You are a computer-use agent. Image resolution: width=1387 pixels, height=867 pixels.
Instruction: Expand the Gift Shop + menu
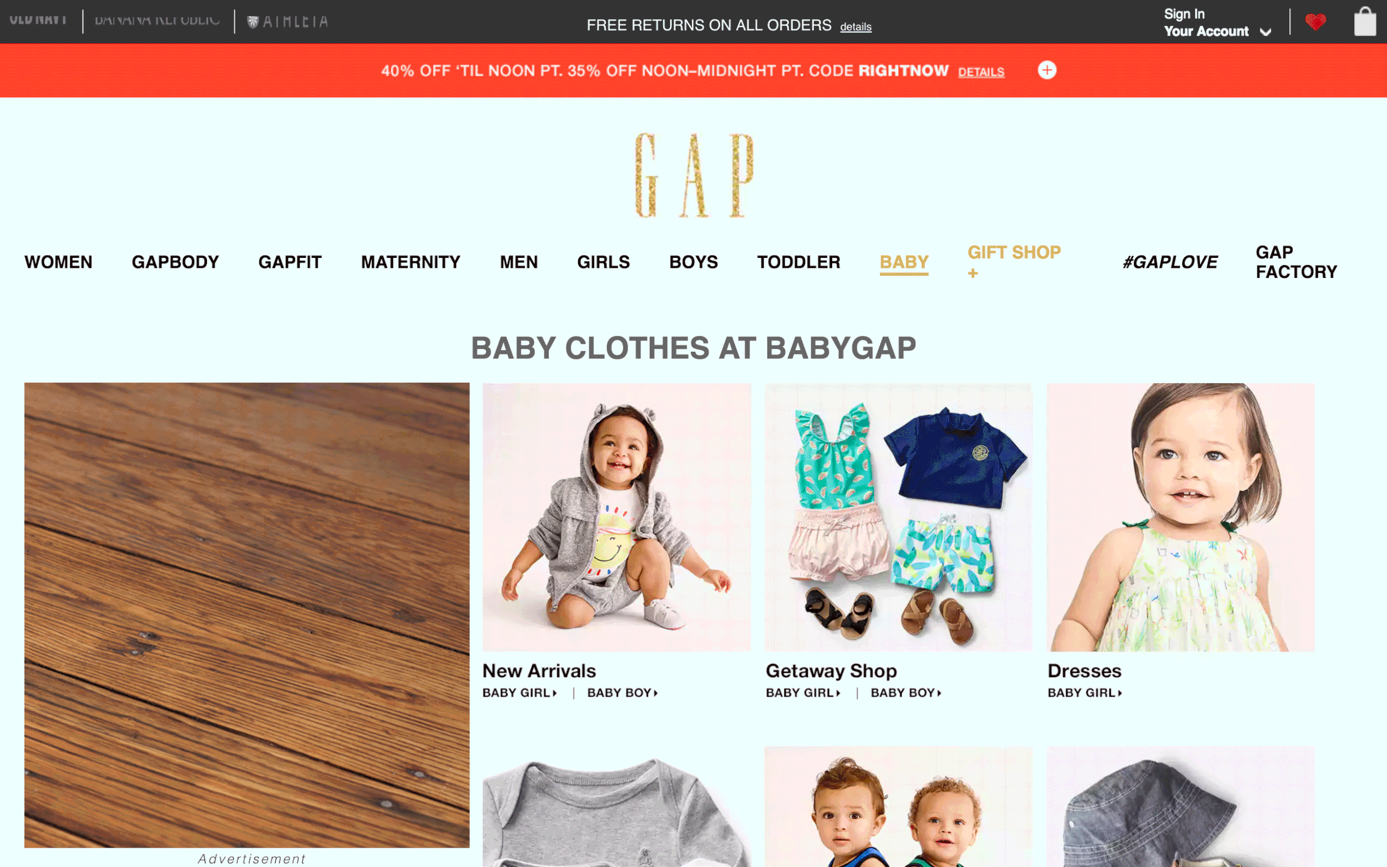[1014, 261]
